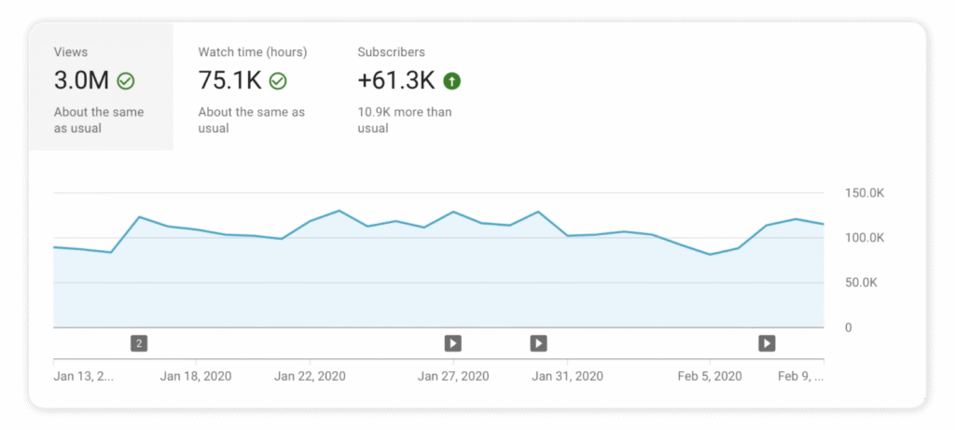
Task: Click the video play marker above Jan 31
Action: [x=538, y=343]
